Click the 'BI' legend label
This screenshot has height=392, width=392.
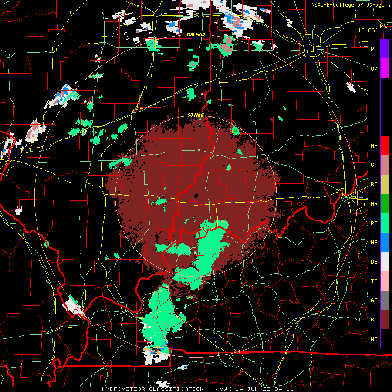tap(374, 320)
